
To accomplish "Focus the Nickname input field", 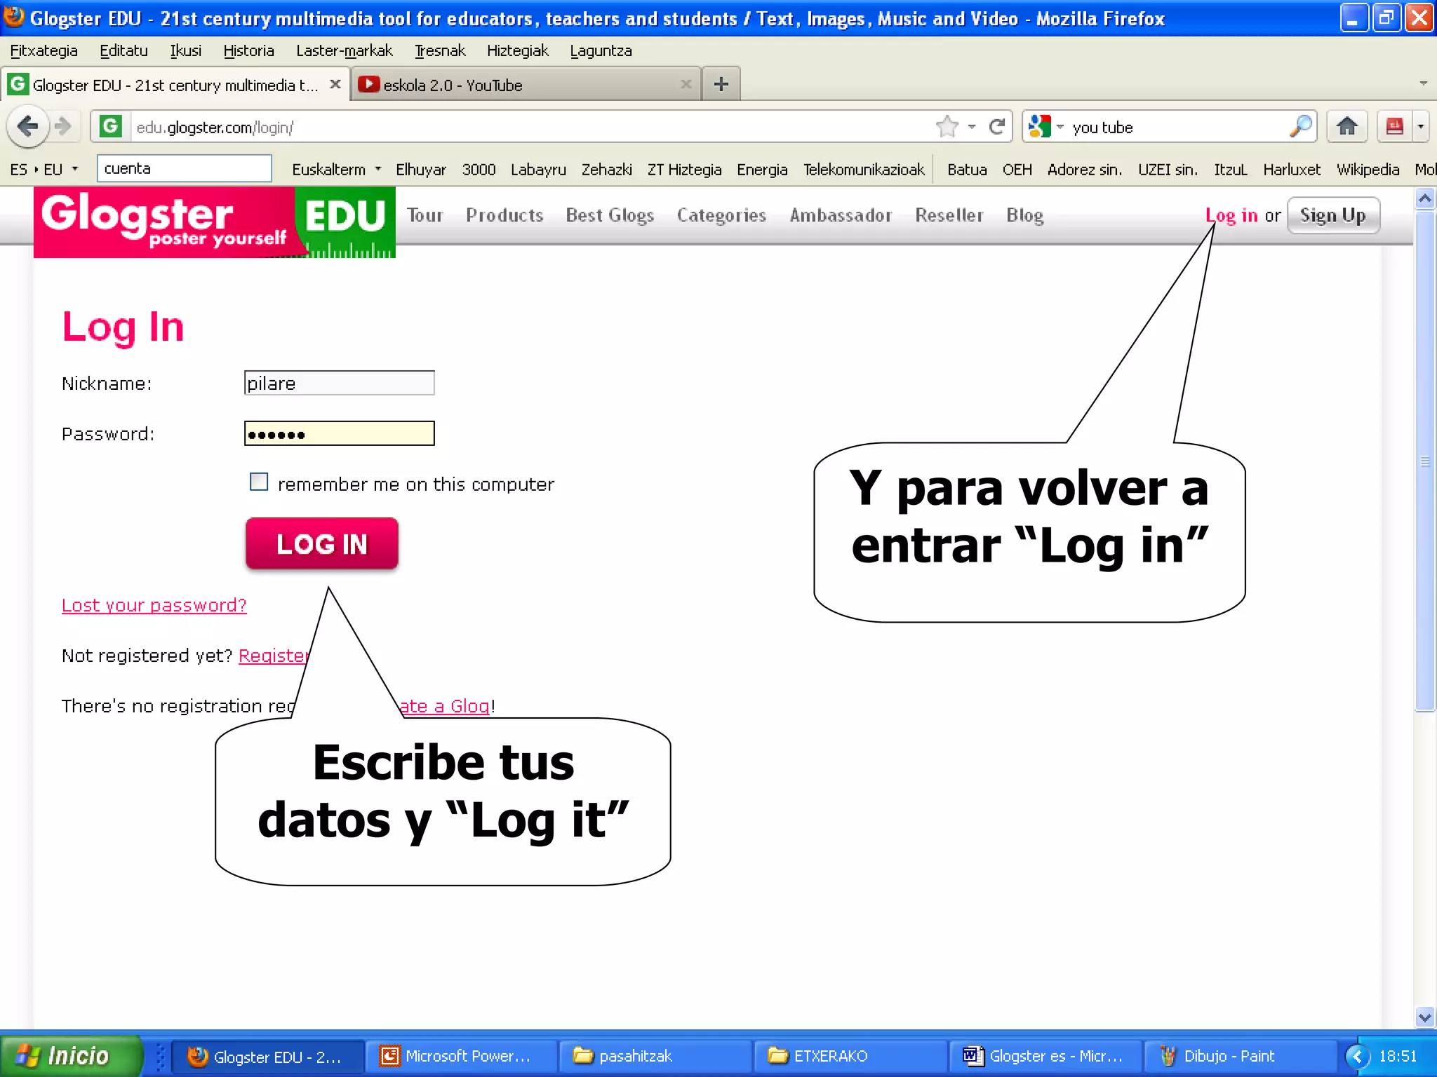I will (x=340, y=383).
